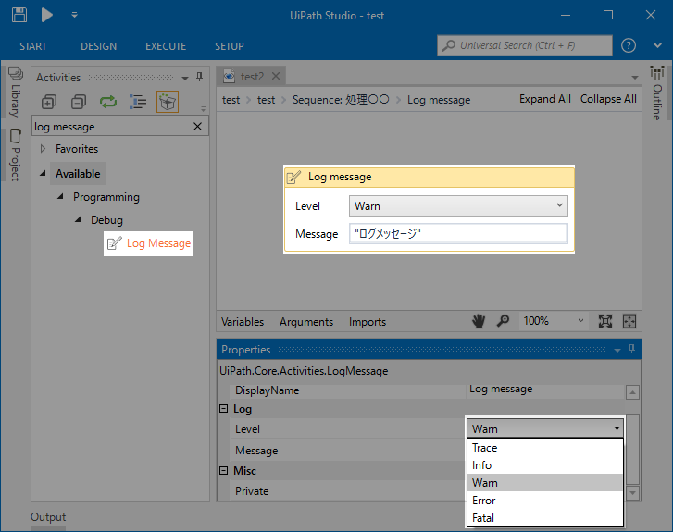Screen dimensions: 673x532
Task: Open the Activities panel options dropdown
Action: (185, 78)
